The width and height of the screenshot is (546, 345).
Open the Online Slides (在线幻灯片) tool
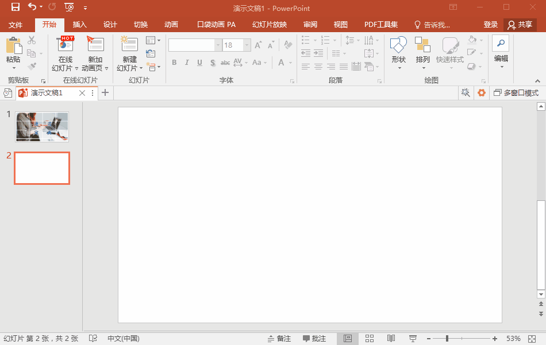pyautogui.click(x=66, y=45)
